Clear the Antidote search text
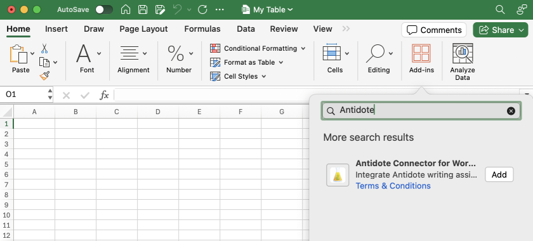533x241 pixels. click(511, 111)
